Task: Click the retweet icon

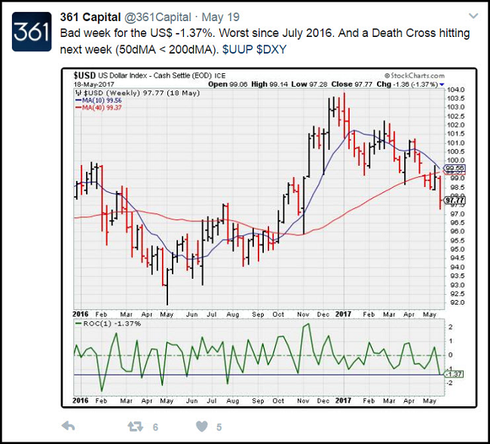Action: click(135, 427)
